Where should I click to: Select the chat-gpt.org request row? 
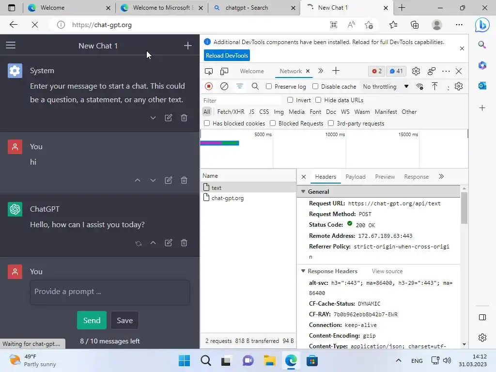tap(248, 198)
